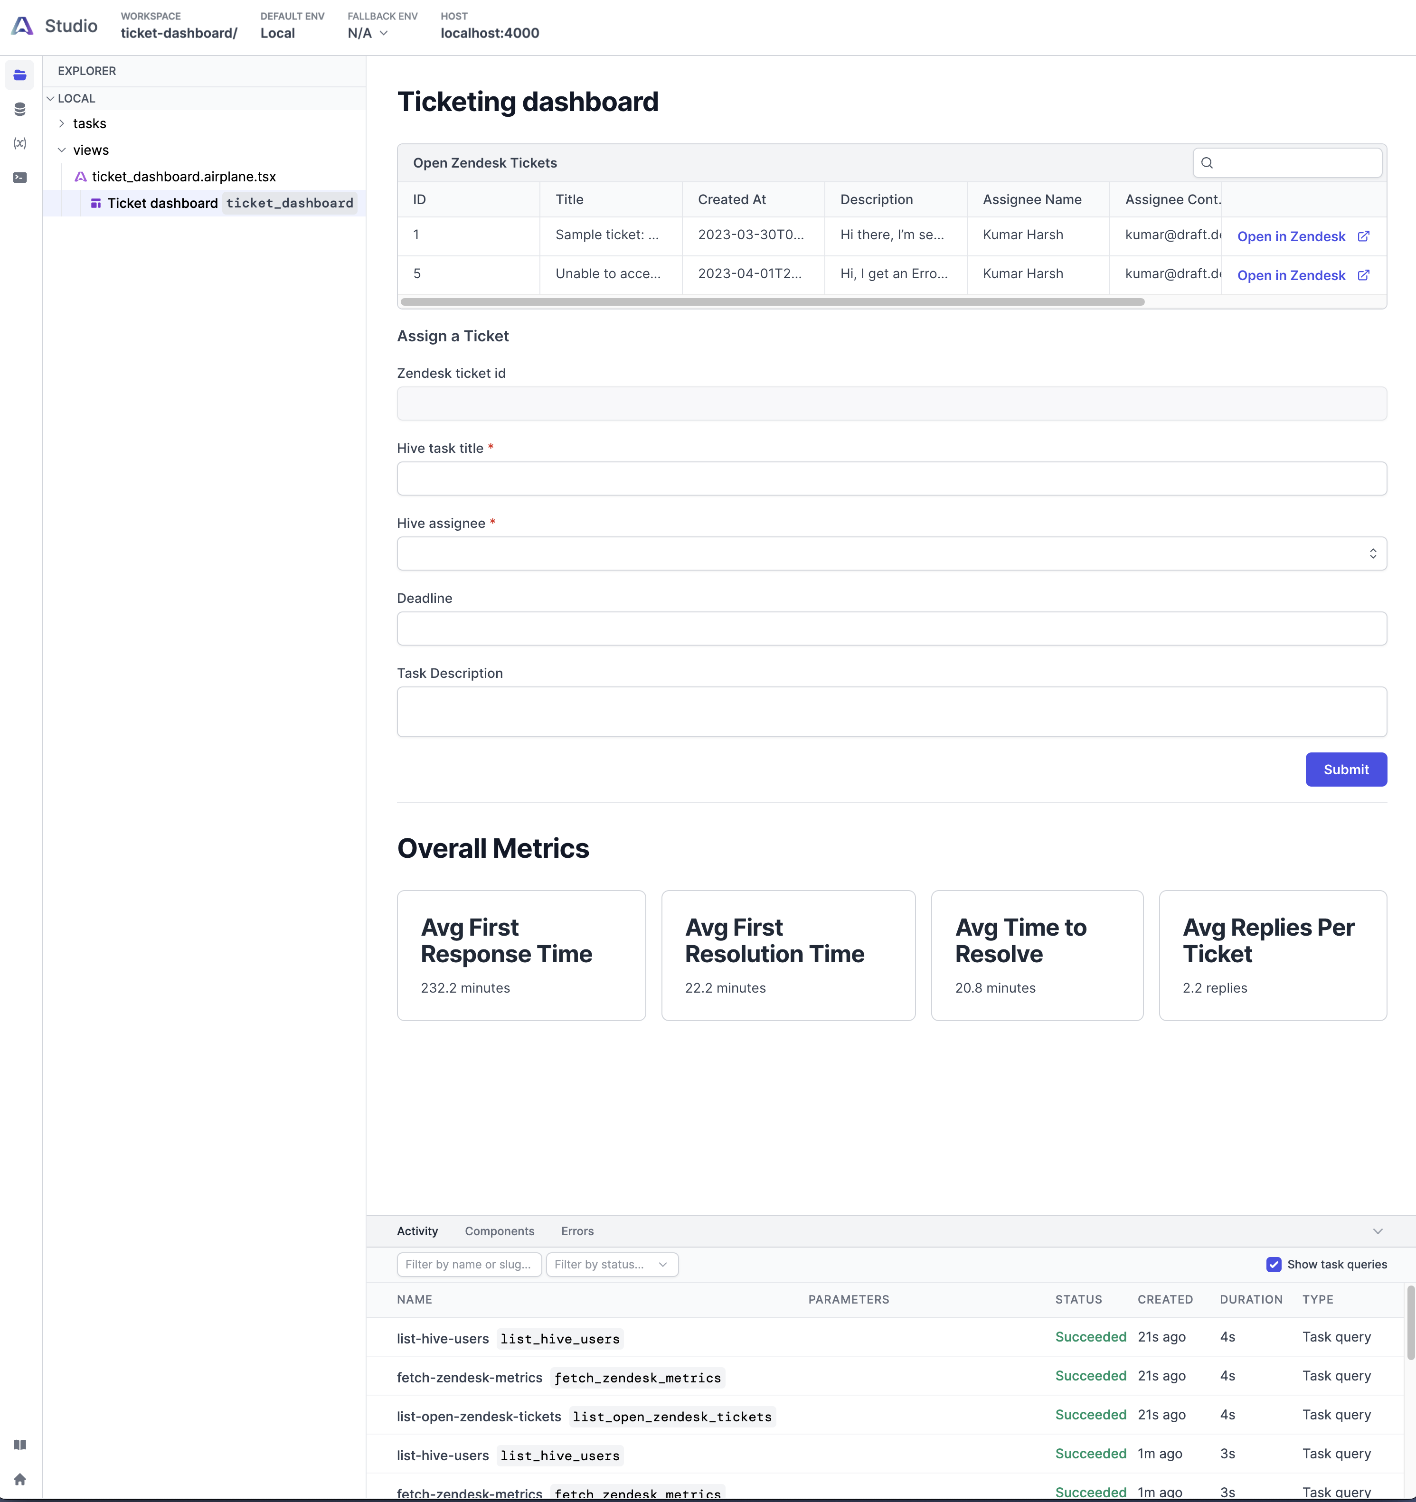Collapse the activity panel chevron
The width and height of the screenshot is (1416, 1502).
[1378, 1231]
